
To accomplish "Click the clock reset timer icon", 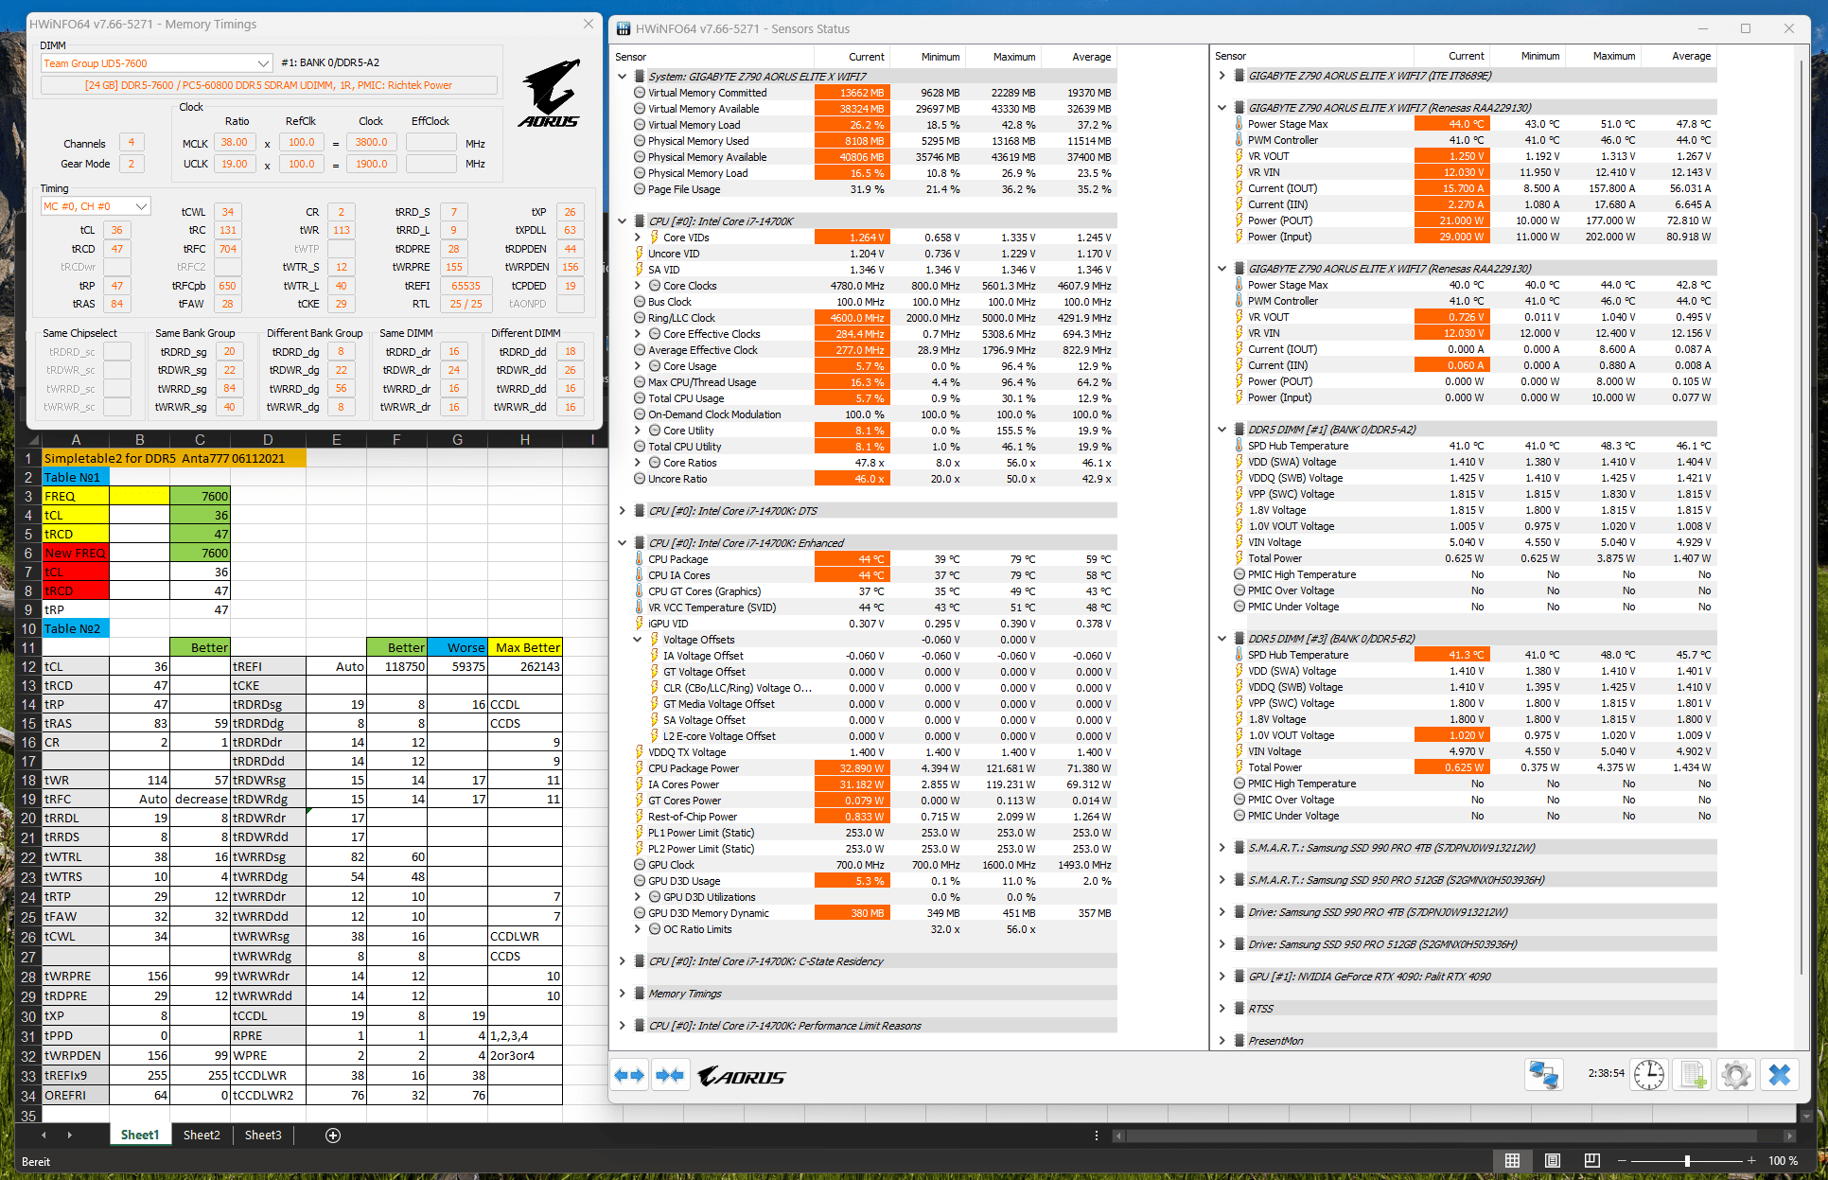I will (1649, 1075).
